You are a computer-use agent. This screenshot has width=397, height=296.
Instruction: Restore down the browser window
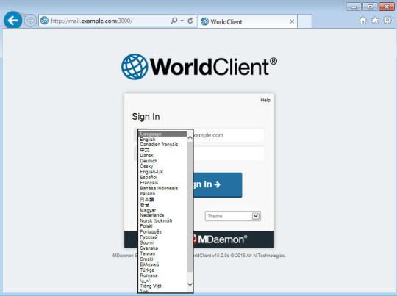(370, 7)
